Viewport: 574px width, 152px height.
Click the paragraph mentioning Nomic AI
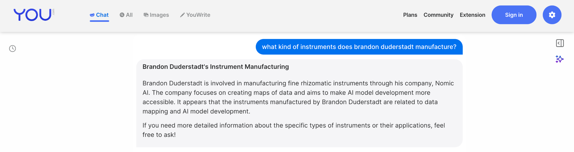click(x=298, y=97)
